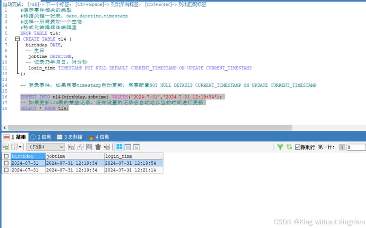
Task: Open the copy-format dropdown icon beside export
Action: (16, 147)
